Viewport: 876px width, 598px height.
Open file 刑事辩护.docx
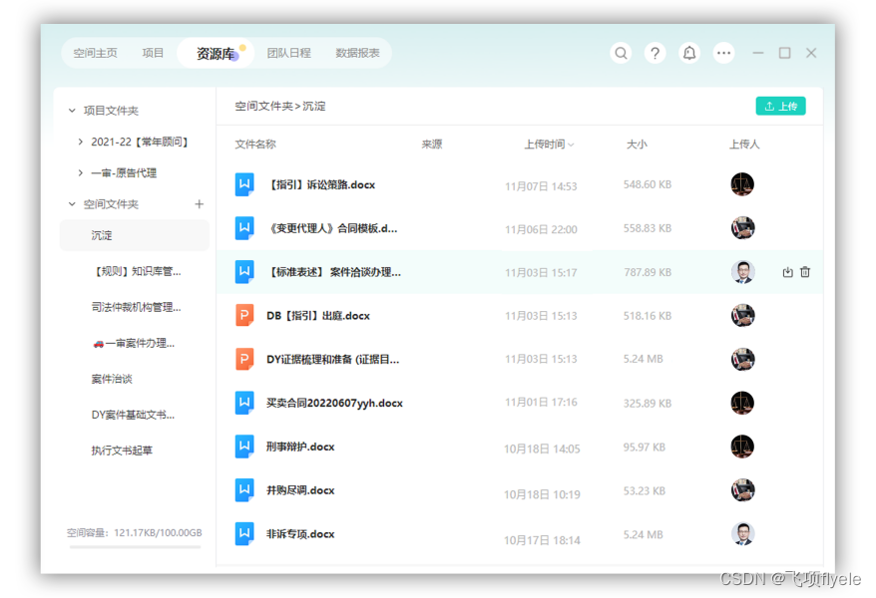click(x=300, y=447)
